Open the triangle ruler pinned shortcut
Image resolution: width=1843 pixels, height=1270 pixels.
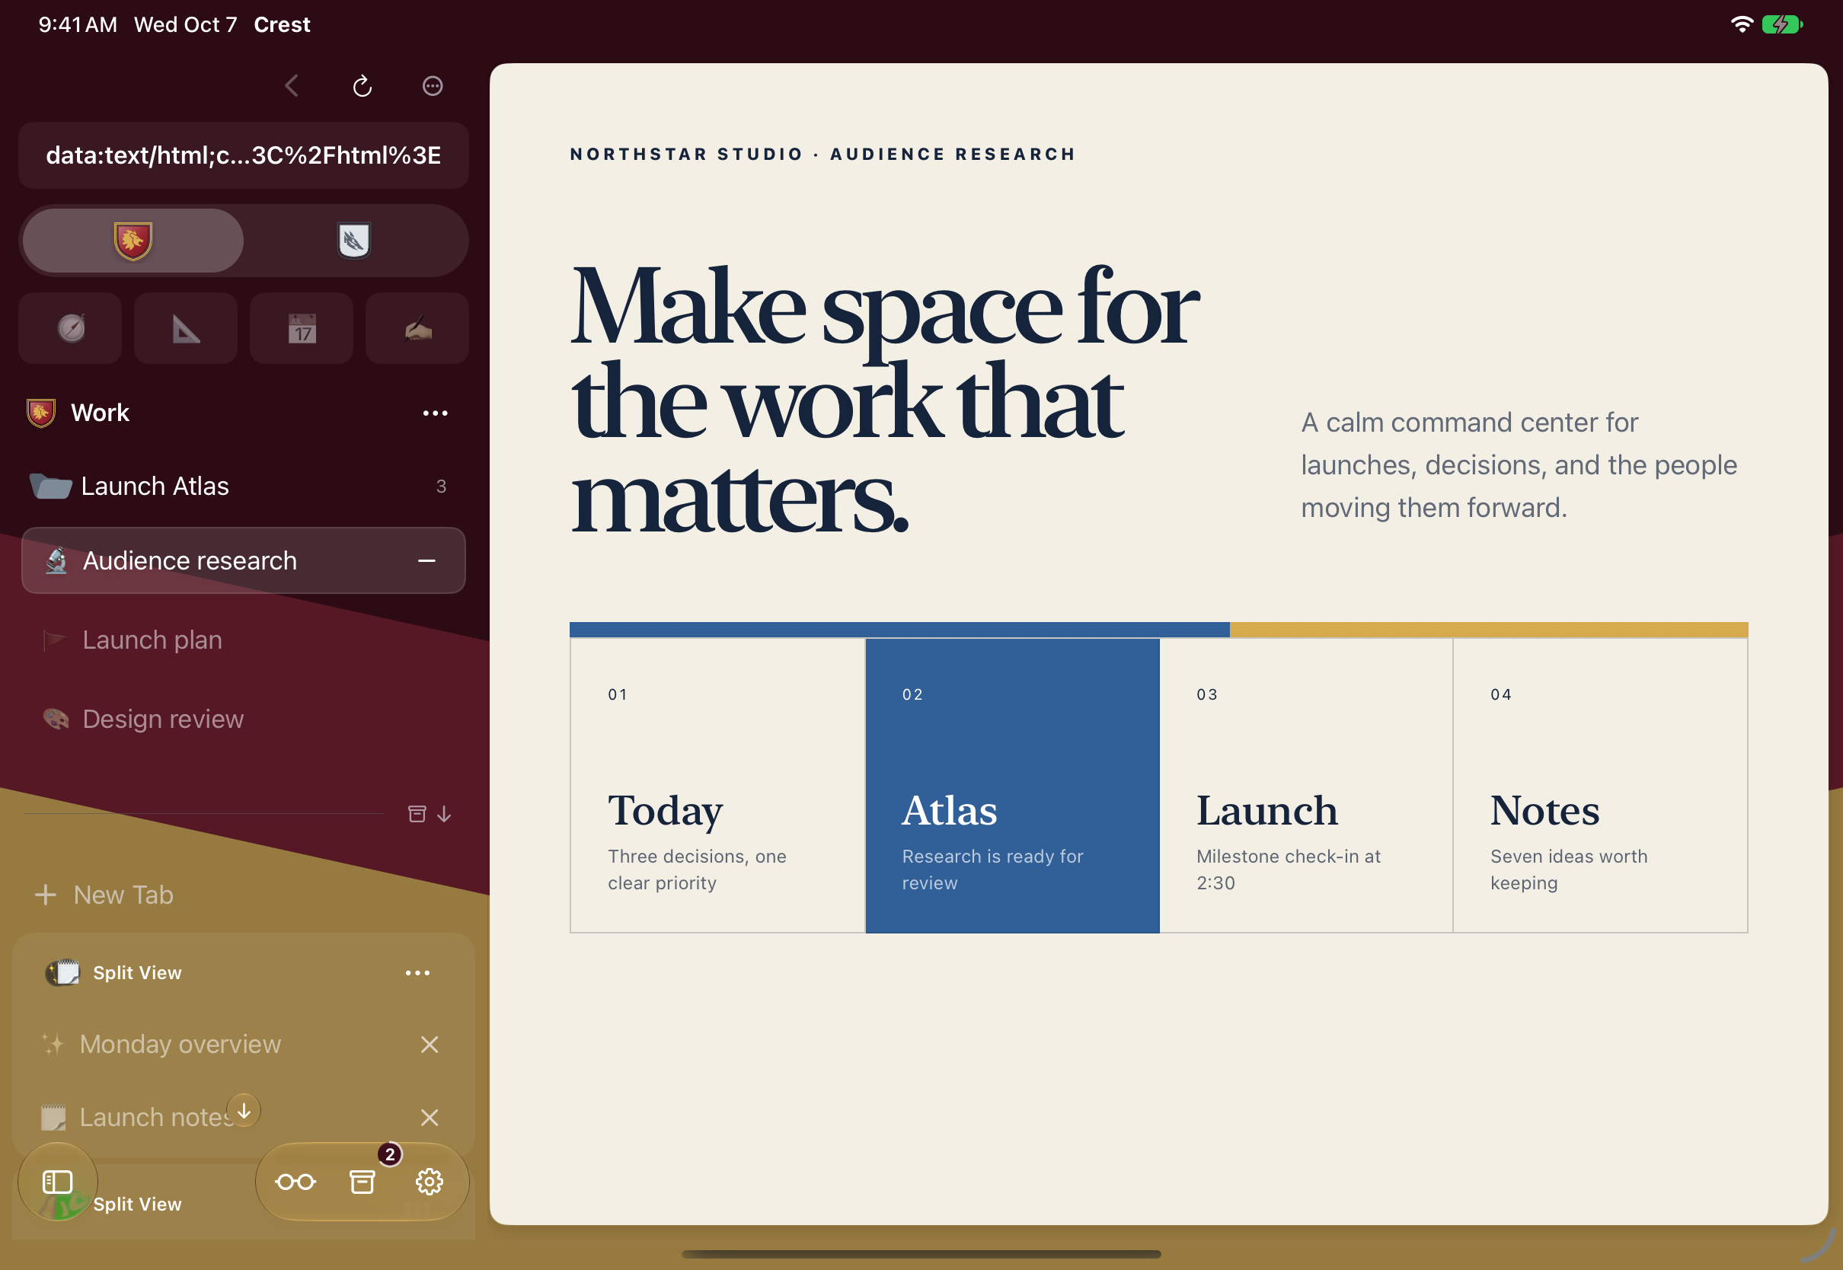187,328
